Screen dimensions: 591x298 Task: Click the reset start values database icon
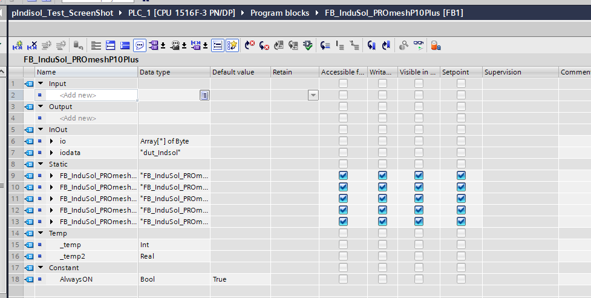78,45
